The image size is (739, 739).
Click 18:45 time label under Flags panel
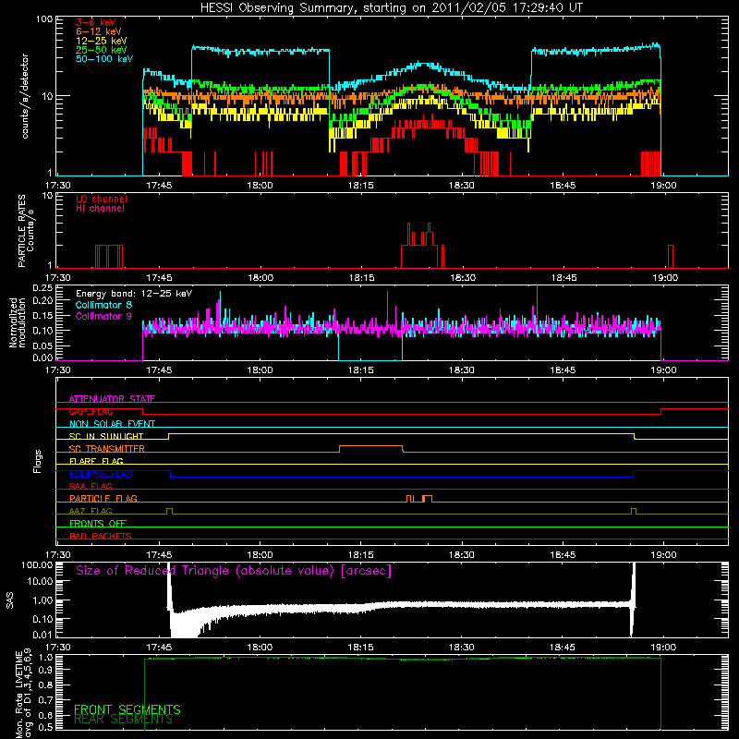pyautogui.click(x=563, y=555)
